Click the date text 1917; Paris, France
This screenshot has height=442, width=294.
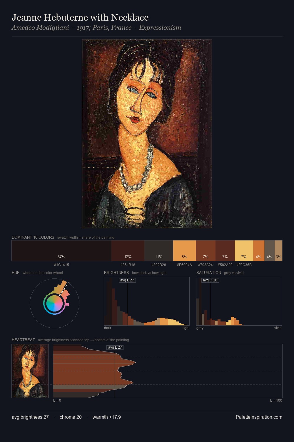(x=104, y=28)
